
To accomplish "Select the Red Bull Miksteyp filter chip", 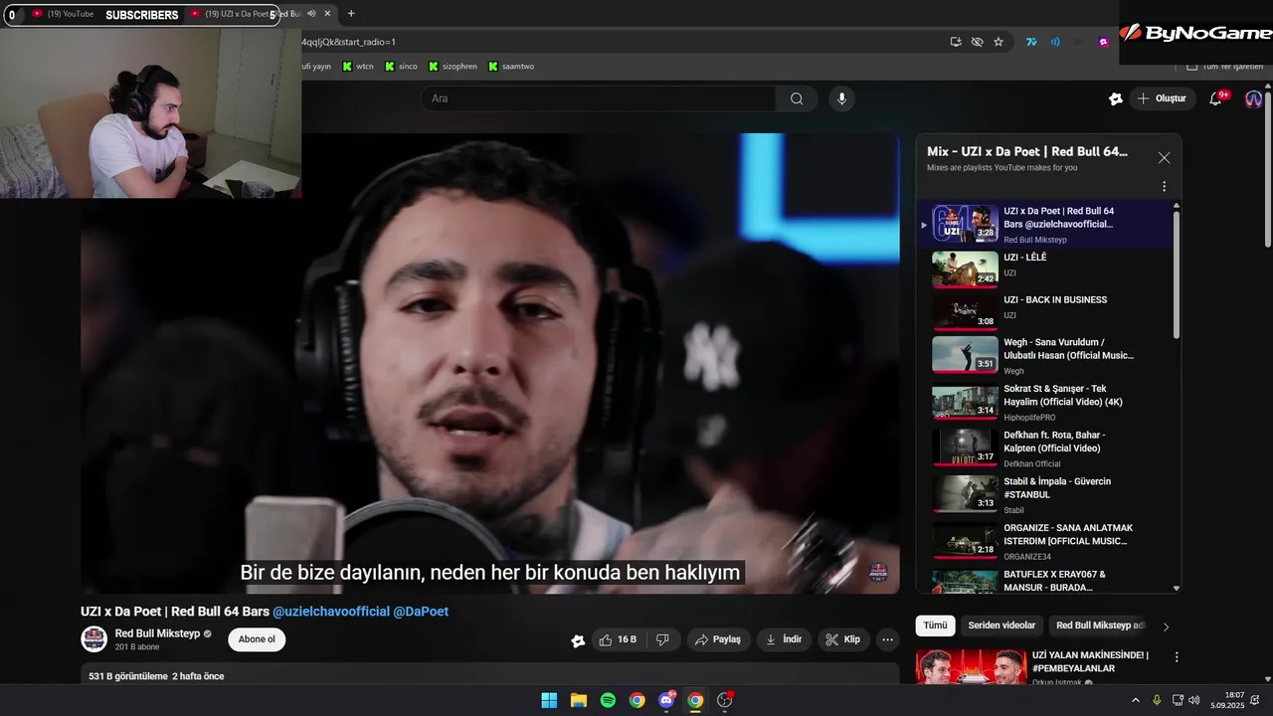I will coord(1100,626).
